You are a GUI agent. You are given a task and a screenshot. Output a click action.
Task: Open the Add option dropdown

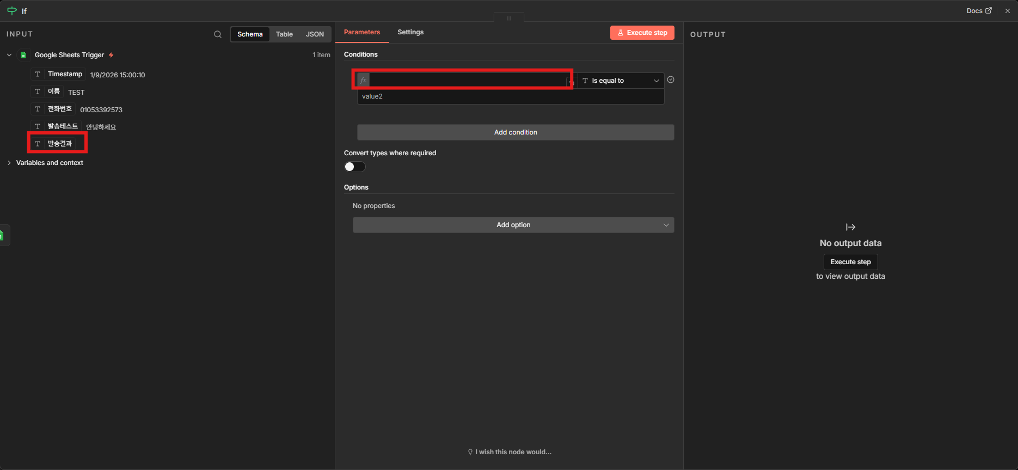pyautogui.click(x=513, y=225)
